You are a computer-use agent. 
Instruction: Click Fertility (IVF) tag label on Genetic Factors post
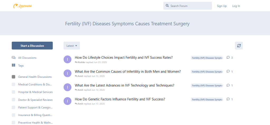tap(207, 99)
